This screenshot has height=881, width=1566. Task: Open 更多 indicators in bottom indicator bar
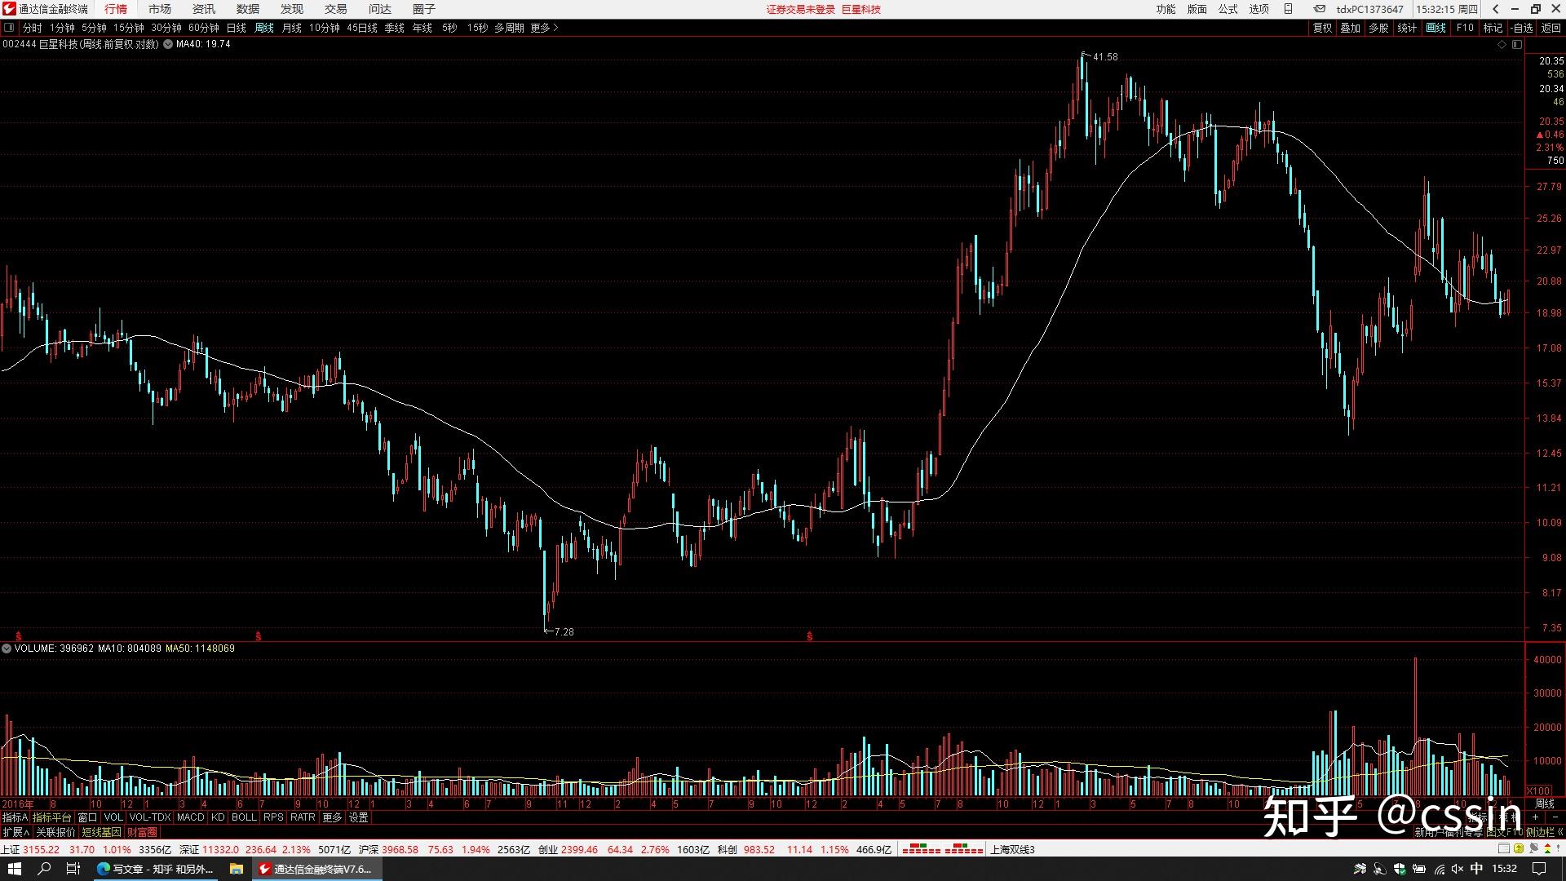tap(332, 817)
